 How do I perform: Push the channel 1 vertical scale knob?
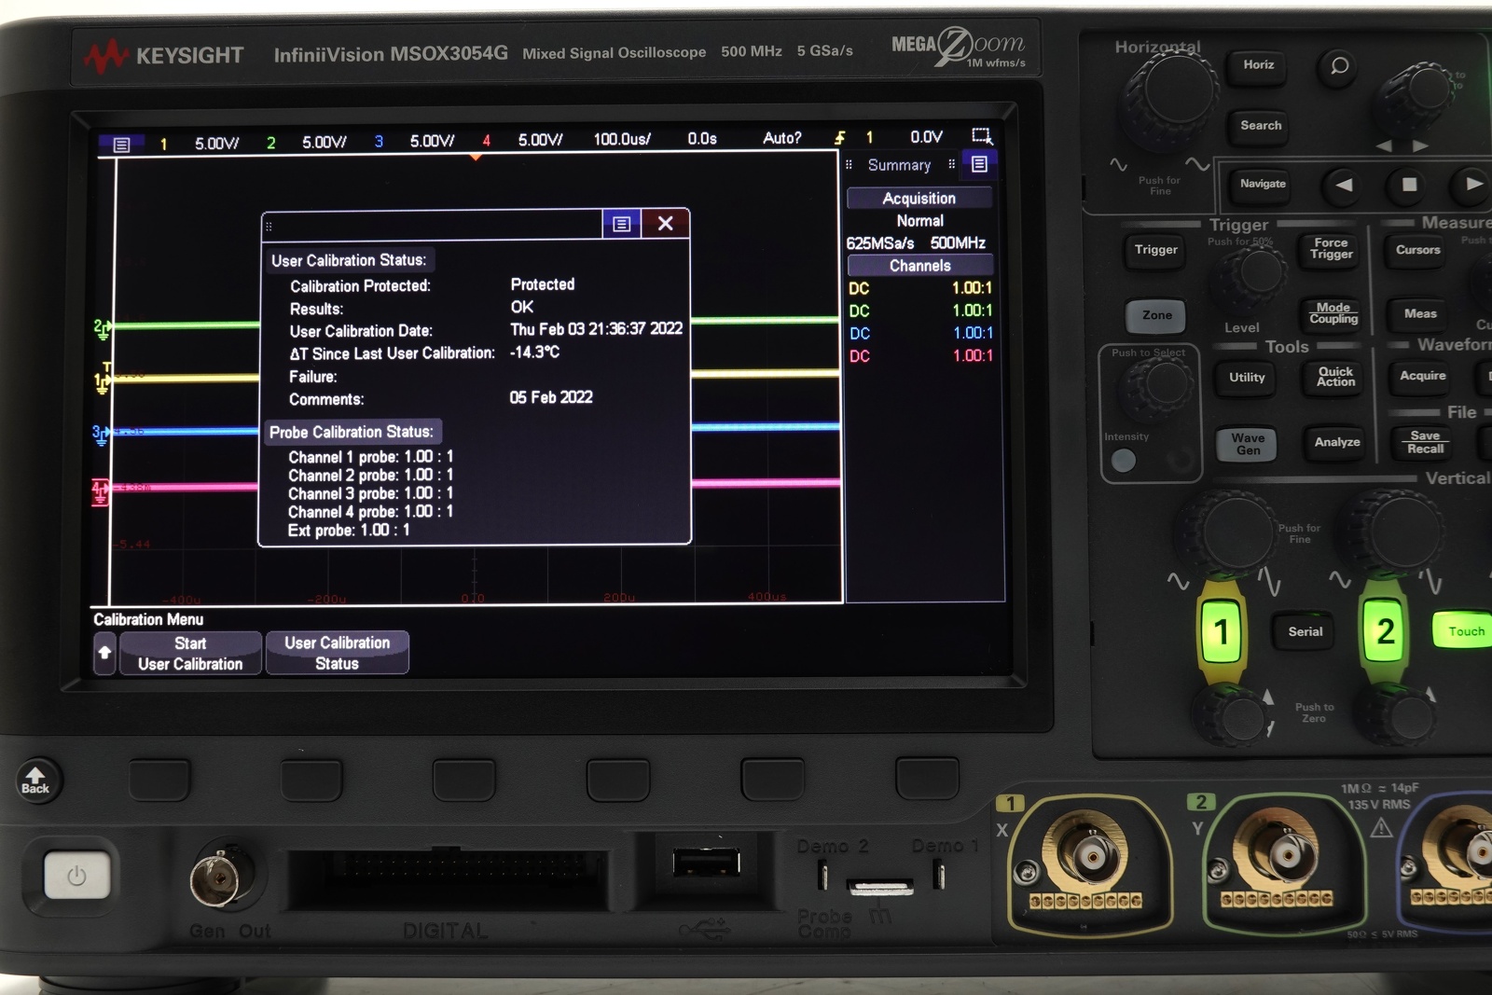(x=1230, y=533)
